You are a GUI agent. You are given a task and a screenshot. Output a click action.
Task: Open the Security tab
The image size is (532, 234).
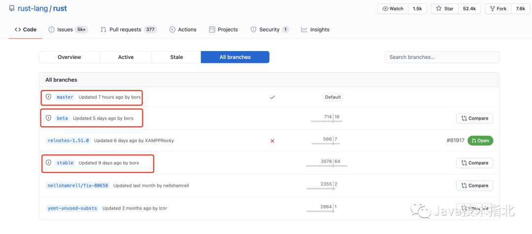pos(269,29)
